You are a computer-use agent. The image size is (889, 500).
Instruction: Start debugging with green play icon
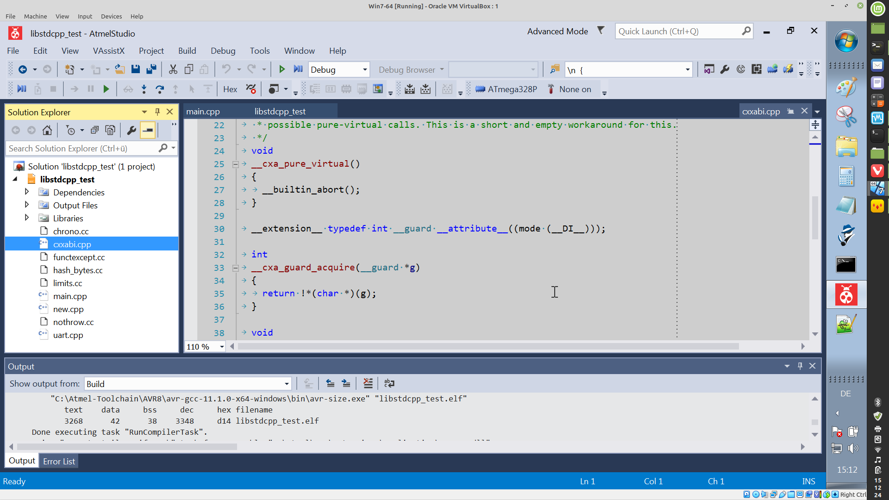pos(282,69)
